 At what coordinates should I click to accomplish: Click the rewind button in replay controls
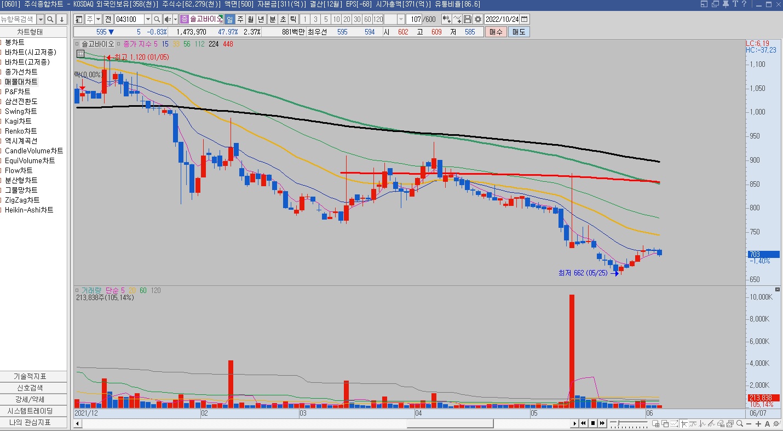[x=584, y=423]
